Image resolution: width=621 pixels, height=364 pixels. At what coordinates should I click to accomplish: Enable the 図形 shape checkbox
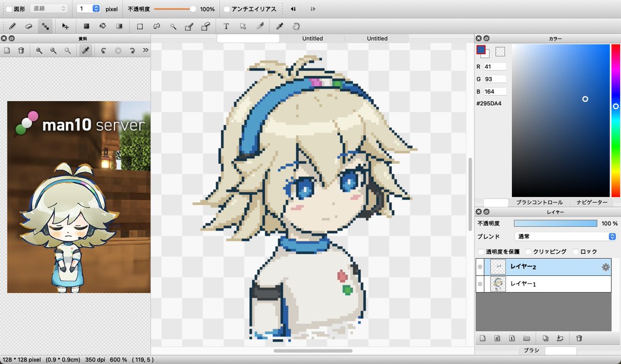coord(9,9)
